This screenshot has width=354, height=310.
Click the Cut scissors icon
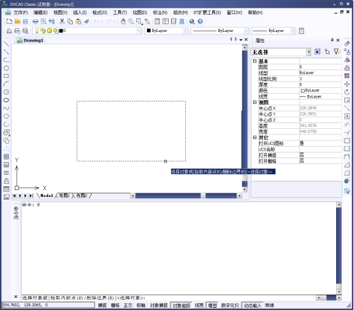[x=62, y=22]
